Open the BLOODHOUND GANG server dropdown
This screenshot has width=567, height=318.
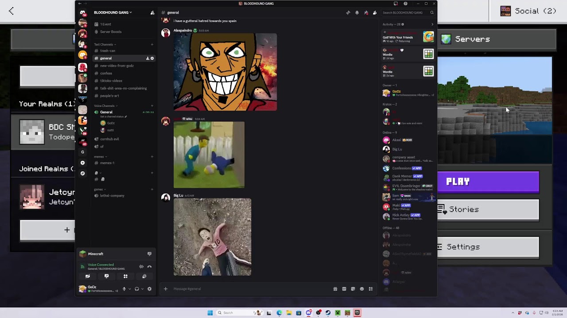click(113, 13)
